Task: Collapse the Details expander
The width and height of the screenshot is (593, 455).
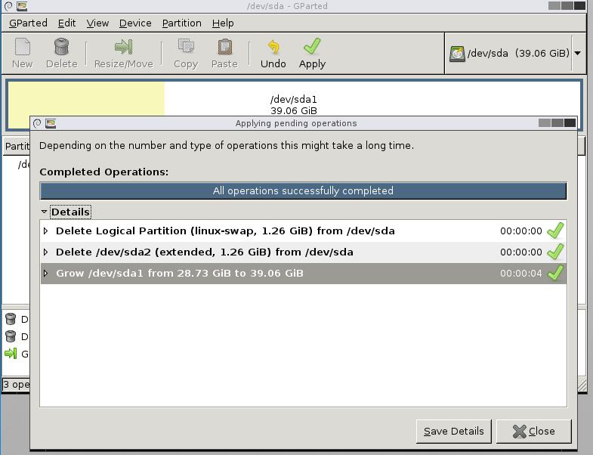Action: tap(45, 212)
